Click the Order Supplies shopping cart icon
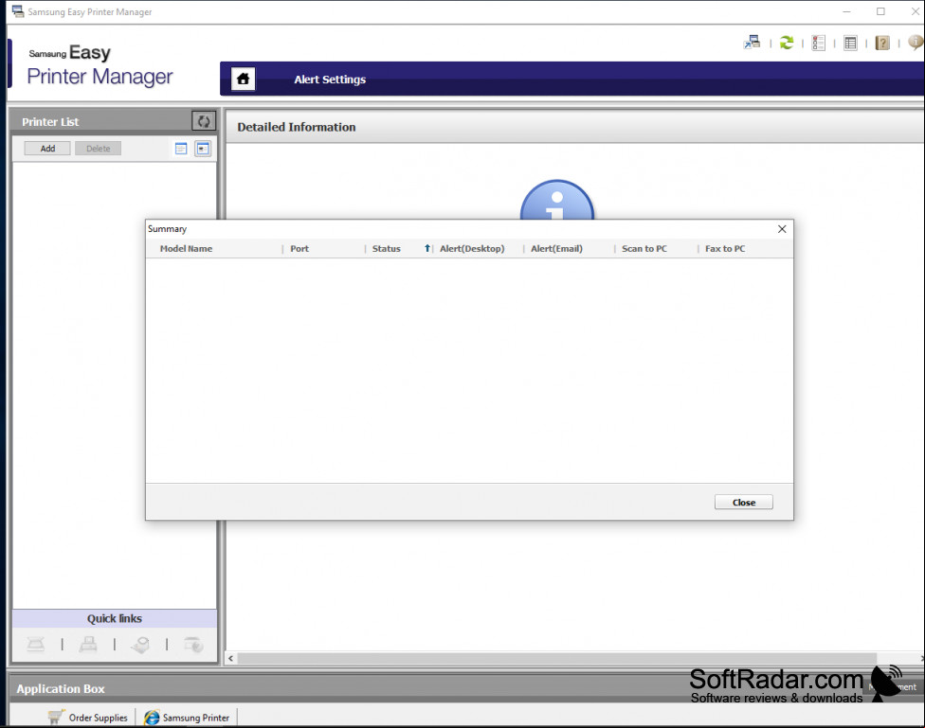Screen dimensions: 925x728 pyautogui.click(x=56, y=717)
